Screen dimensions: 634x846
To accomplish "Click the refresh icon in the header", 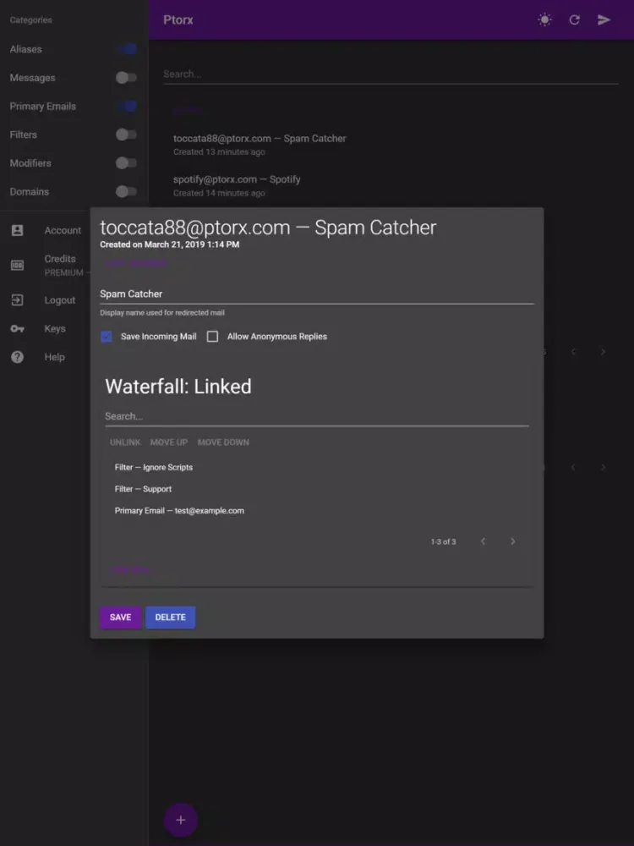I will [x=575, y=20].
